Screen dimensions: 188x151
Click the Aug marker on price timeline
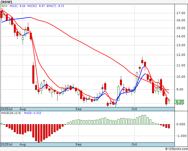[23, 109]
